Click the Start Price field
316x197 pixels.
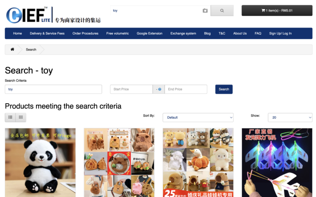pyautogui.click(x=131, y=89)
